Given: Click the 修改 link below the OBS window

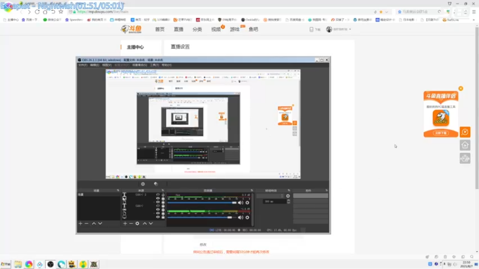Looking at the screenshot, I should click(x=203, y=244).
